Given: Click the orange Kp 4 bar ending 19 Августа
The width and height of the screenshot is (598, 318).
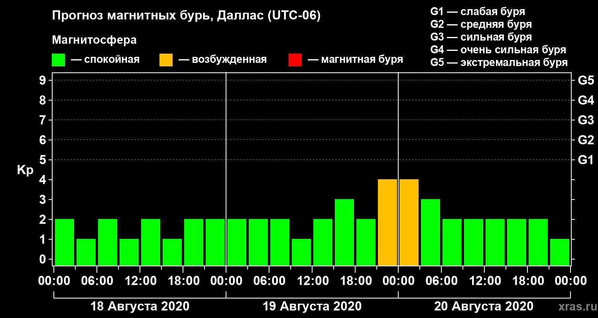Looking at the screenshot, I should (388, 222).
